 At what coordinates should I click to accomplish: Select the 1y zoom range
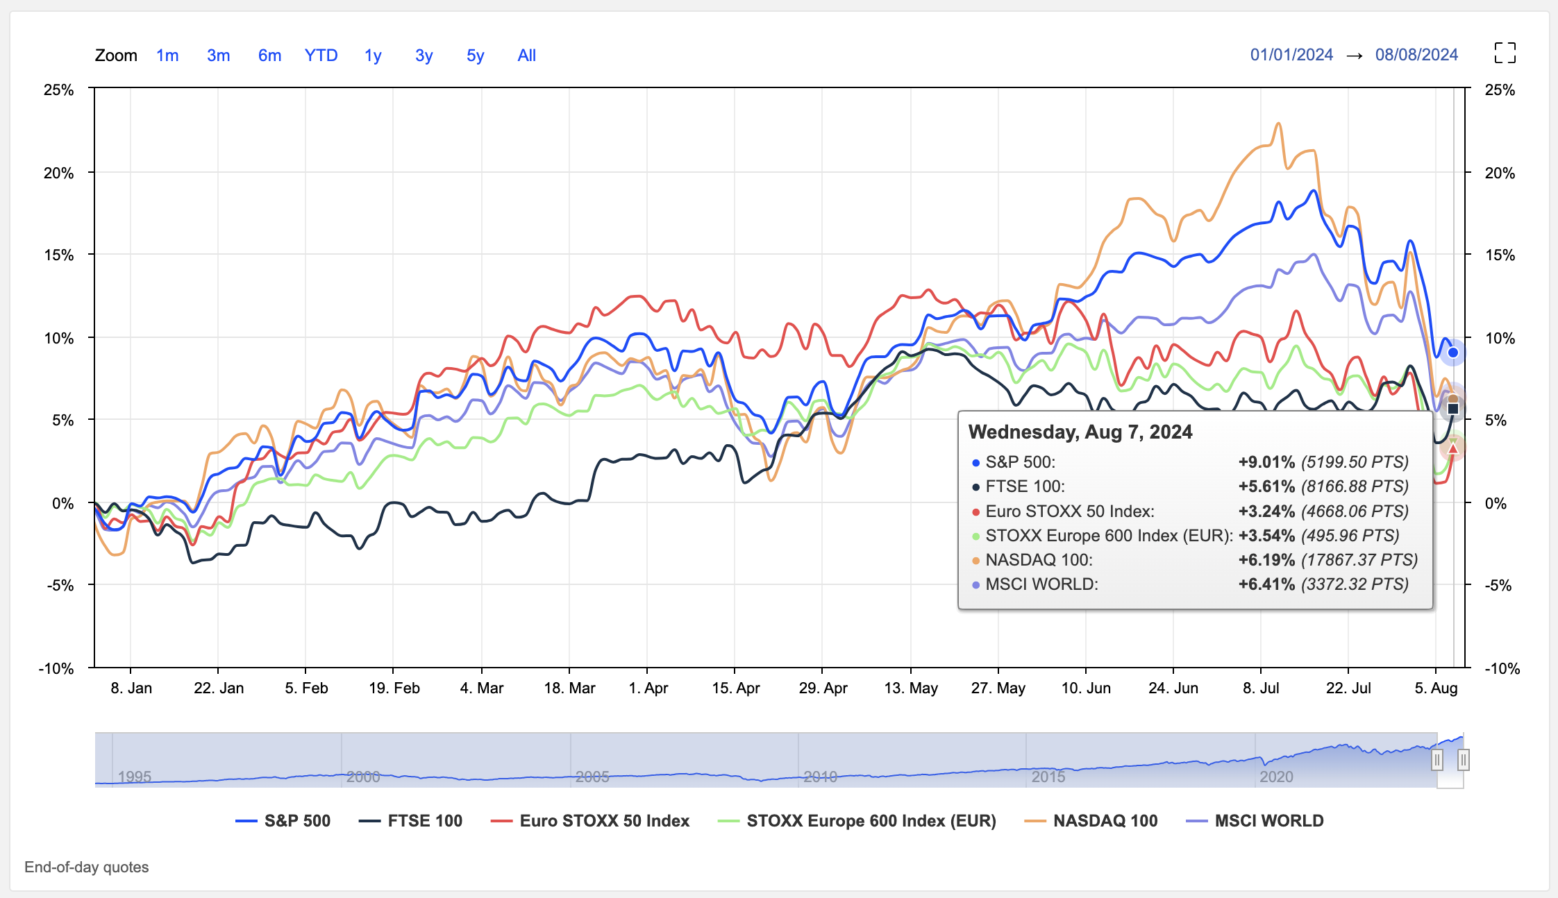[x=373, y=56]
